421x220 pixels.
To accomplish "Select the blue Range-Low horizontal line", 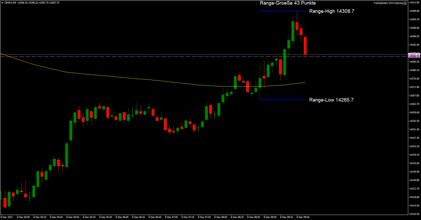I will 284,99.
